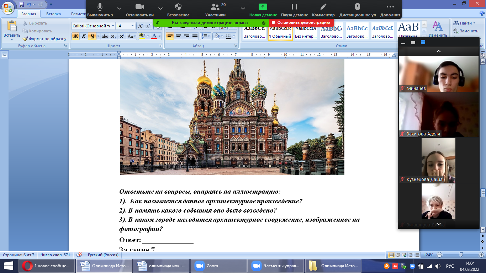Toggle bold formatting (Ж)
This screenshot has height=273, width=486.
75,36
